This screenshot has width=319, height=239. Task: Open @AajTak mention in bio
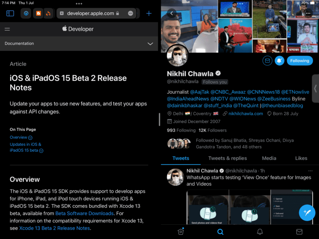[200, 92]
